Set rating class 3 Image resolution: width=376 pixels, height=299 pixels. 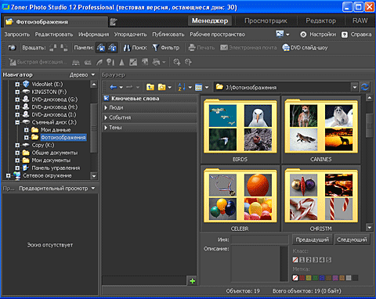[x=316, y=260]
